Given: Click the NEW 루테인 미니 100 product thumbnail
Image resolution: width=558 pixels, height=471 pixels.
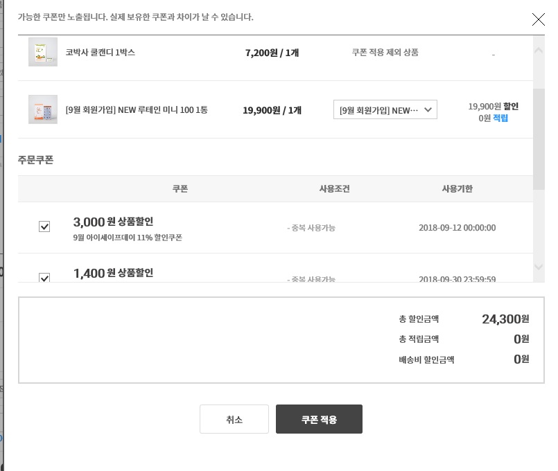Looking at the screenshot, I should pos(43,109).
